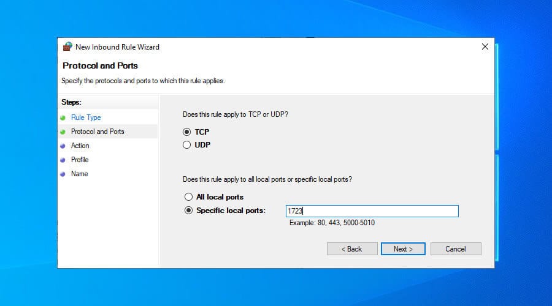Click the 'Example: 80, 443, 5000-5010' hint text
The image size is (552, 306).
pos(332,223)
